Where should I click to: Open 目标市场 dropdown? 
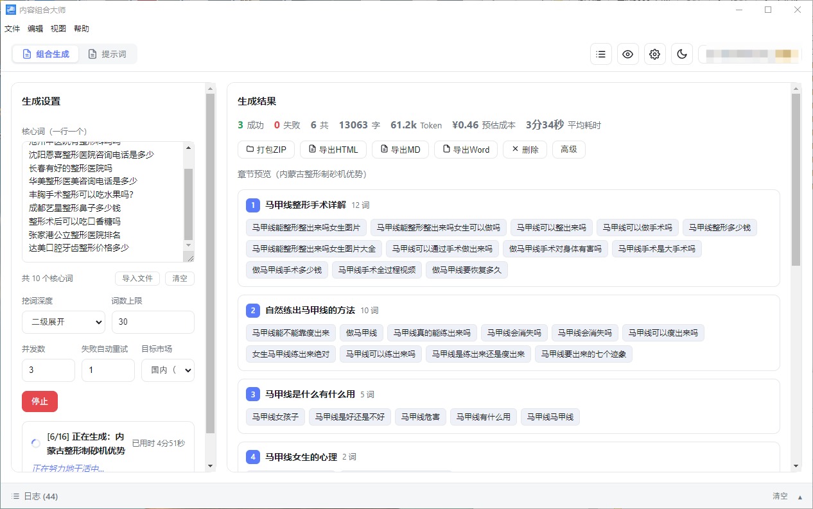168,370
